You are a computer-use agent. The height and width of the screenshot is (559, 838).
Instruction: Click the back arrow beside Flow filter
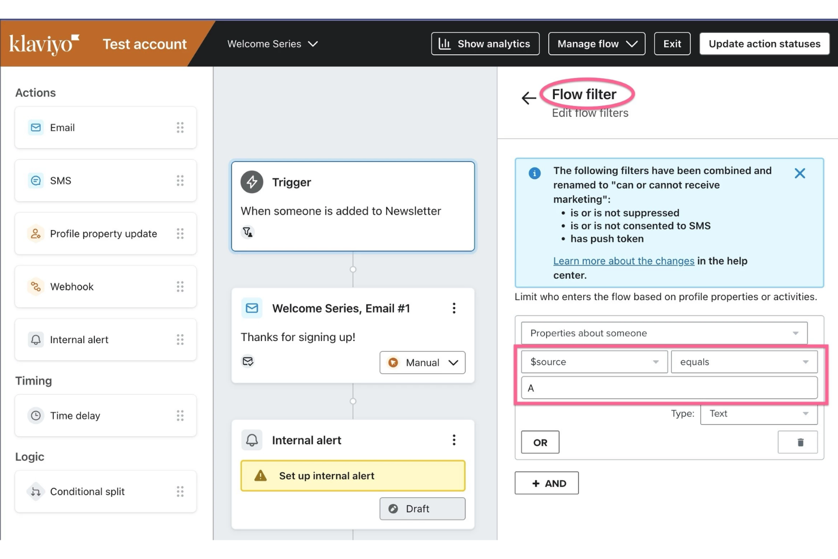[x=528, y=98]
